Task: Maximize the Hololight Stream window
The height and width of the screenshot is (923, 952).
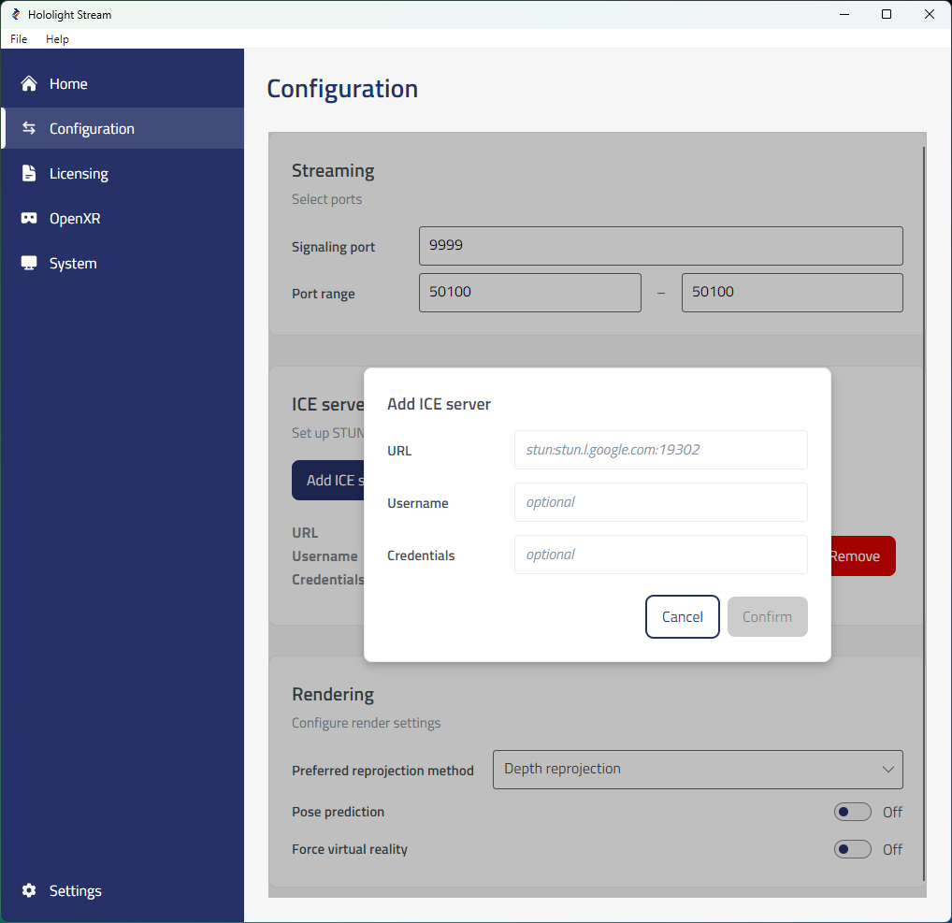Action: coord(887,14)
